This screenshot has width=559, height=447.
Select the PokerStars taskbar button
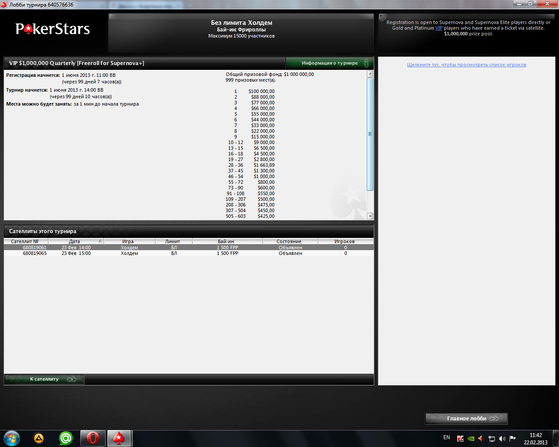[119, 438]
